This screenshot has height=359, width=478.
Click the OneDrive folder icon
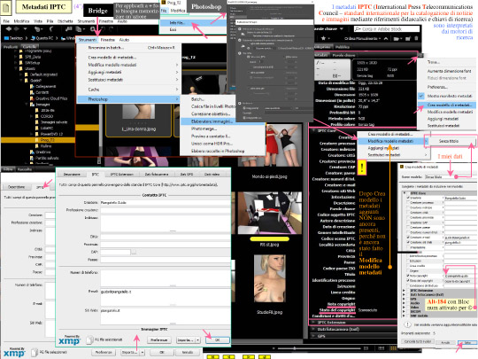pyautogui.click(x=32, y=152)
